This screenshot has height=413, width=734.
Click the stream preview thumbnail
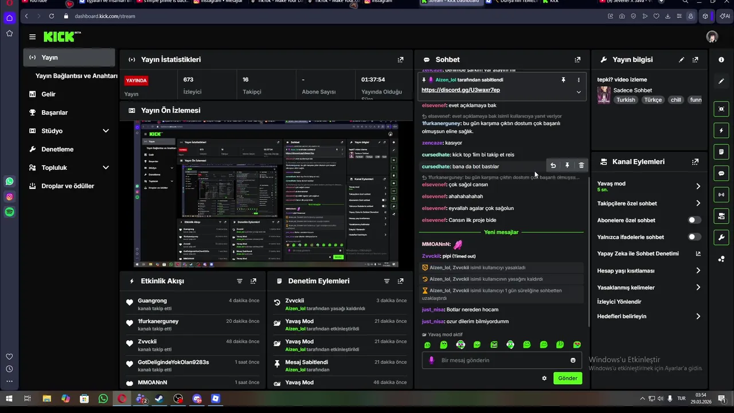(266, 194)
